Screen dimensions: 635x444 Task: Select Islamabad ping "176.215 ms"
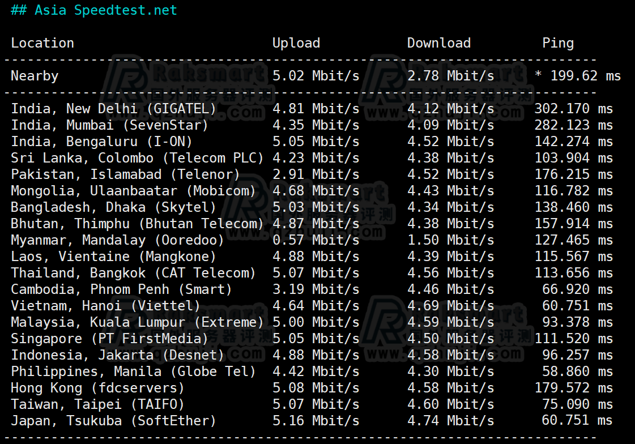(573, 174)
